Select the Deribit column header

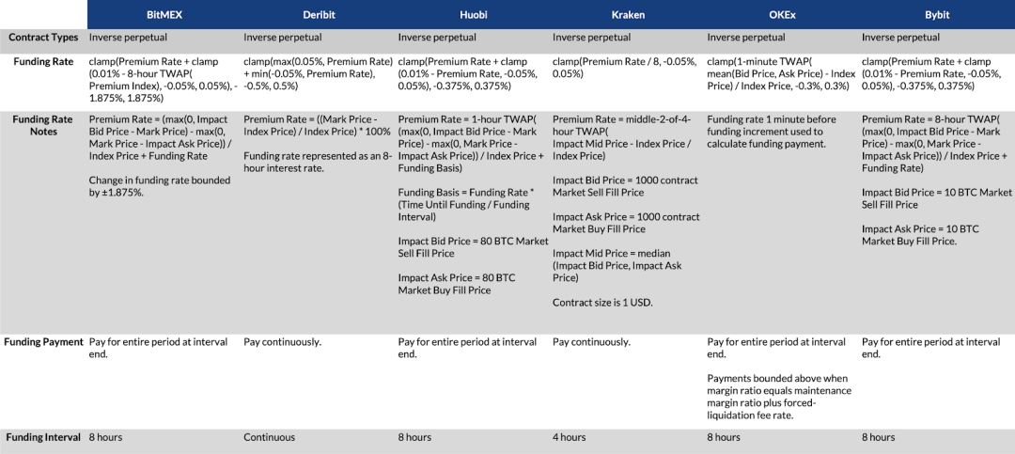pos(319,15)
